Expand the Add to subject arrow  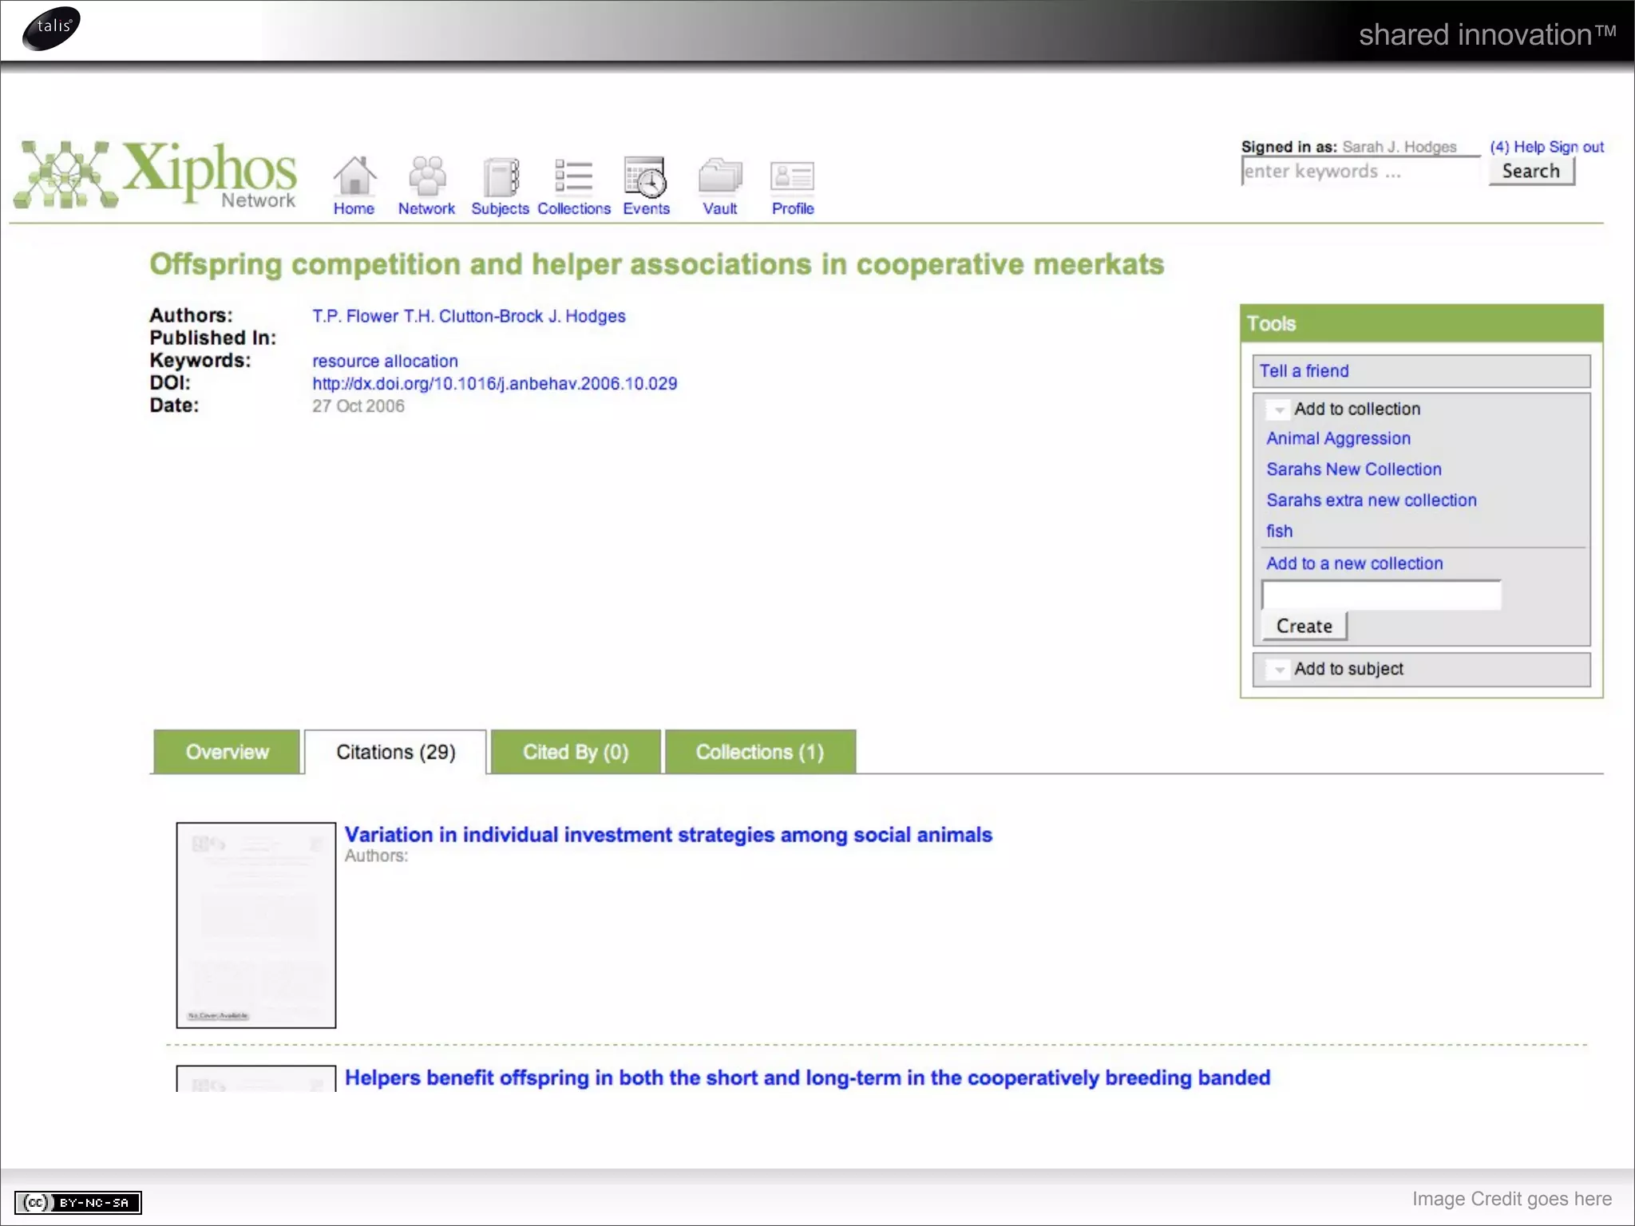[x=1279, y=670]
